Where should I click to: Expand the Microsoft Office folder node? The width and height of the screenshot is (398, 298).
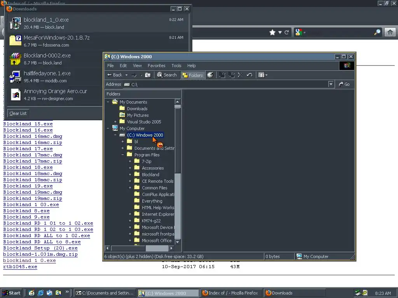130,240
